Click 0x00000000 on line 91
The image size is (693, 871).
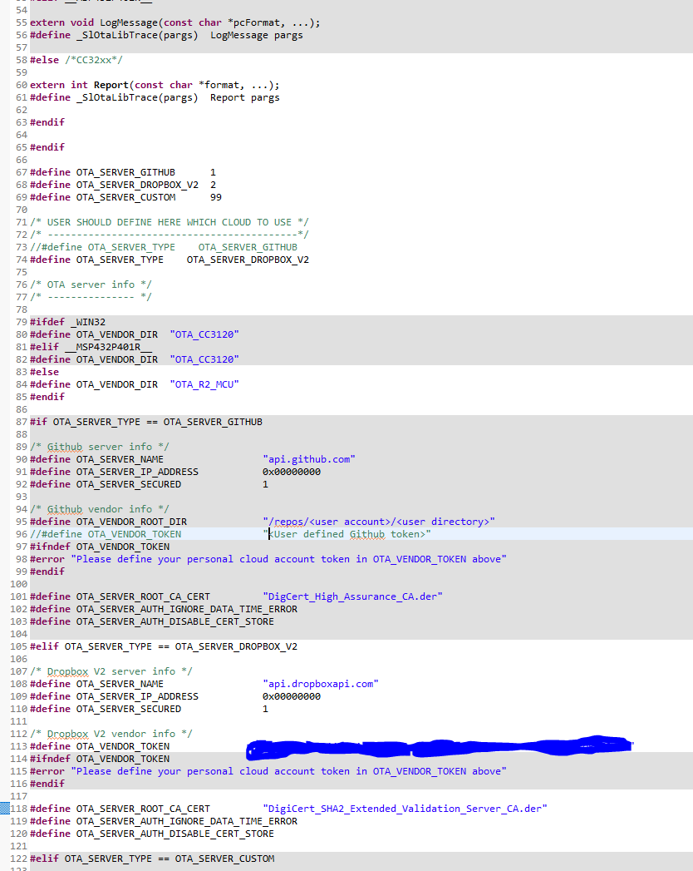292,472
